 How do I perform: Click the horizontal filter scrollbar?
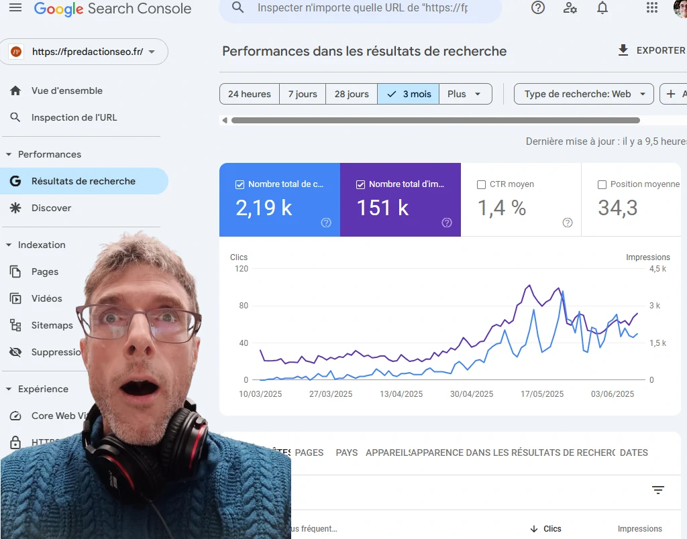(435, 121)
